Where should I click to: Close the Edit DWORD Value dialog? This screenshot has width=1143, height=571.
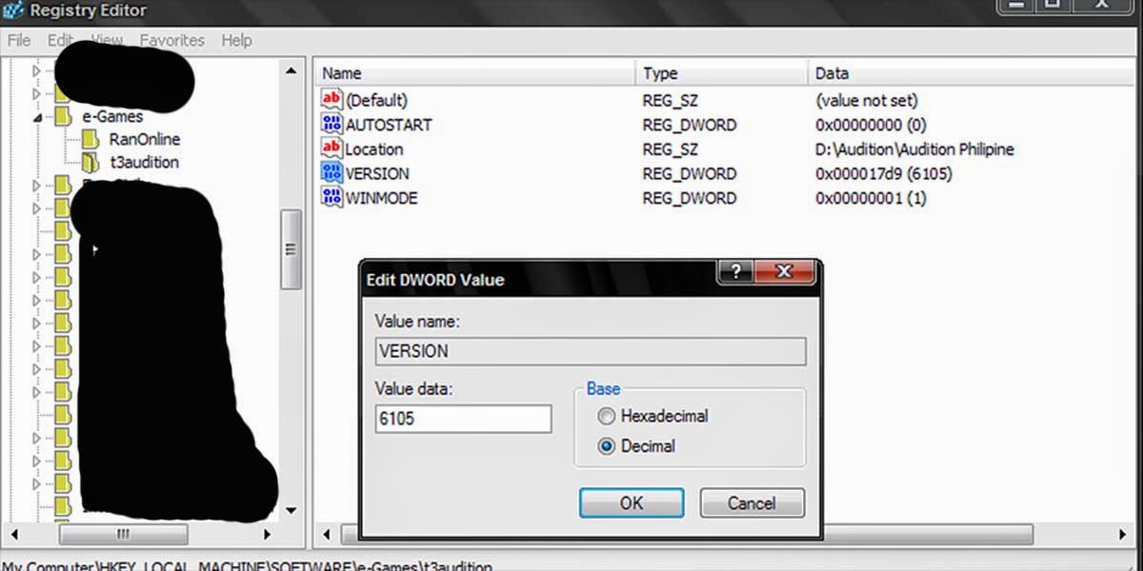[x=783, y=271]
